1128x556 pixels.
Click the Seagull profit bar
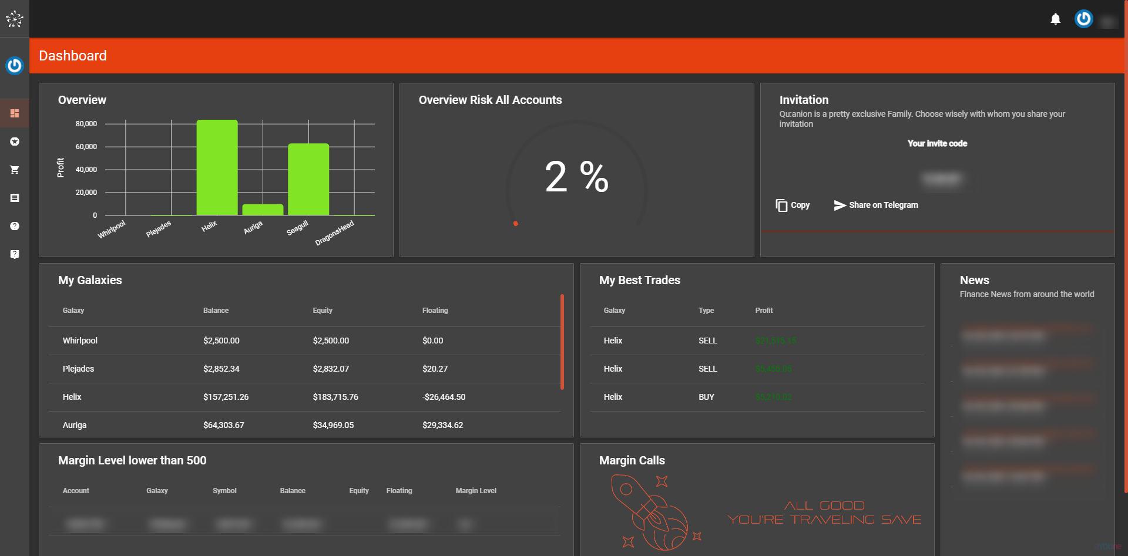click(308, 179)
